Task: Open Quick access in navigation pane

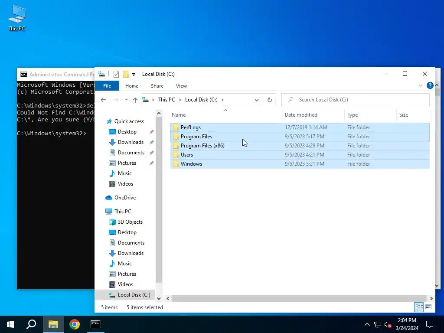Action: click(129, 121)
